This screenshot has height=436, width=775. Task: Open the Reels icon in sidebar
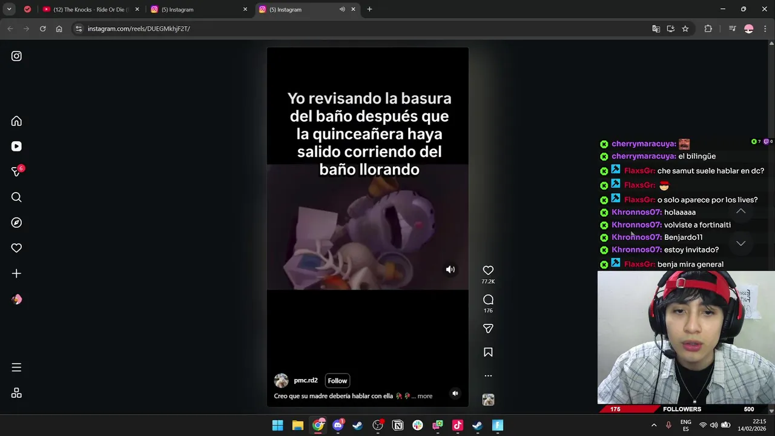(16, 147)
